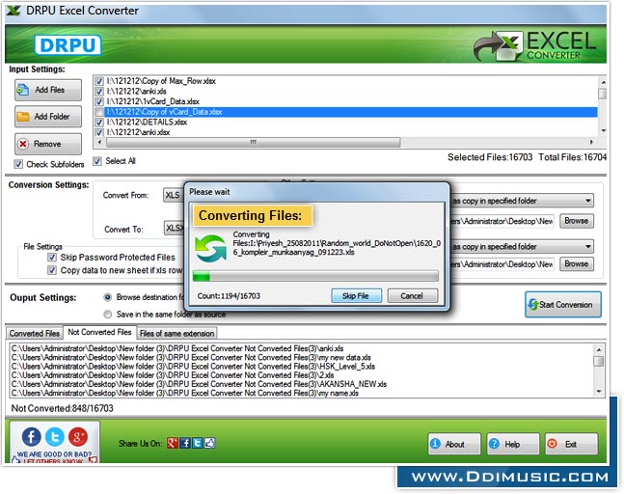Check the Copy of vCard_Data.xlsx checkbox
This screenshot has width=624, height=494.
coord(99,112)
